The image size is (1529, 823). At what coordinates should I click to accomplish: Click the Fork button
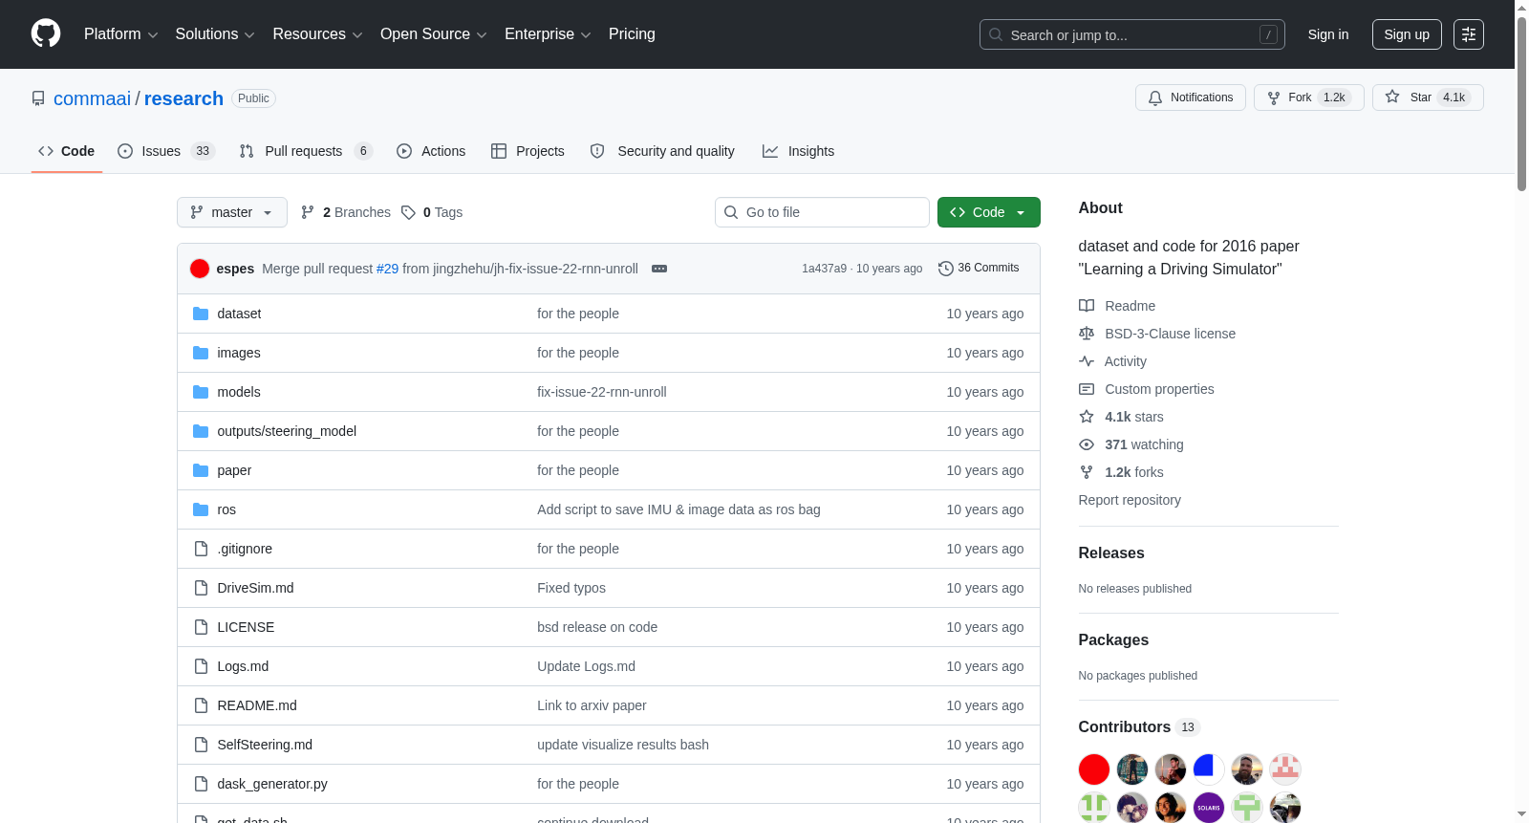(1309, 97)
